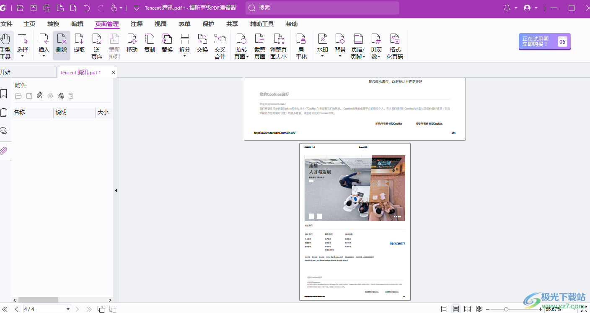The image size is (590, 313).
Task: Switch to the 注释 tab
Action: click(137, 24)
